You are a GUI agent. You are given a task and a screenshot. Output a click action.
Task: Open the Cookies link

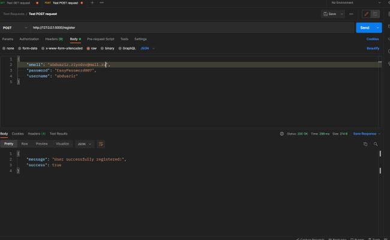coord(373,39)
